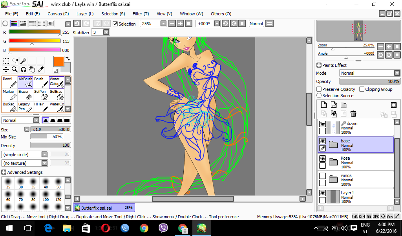402x236 pixels.
Task: Click the Butterflix sai.sai document tab
Action: 104,208
